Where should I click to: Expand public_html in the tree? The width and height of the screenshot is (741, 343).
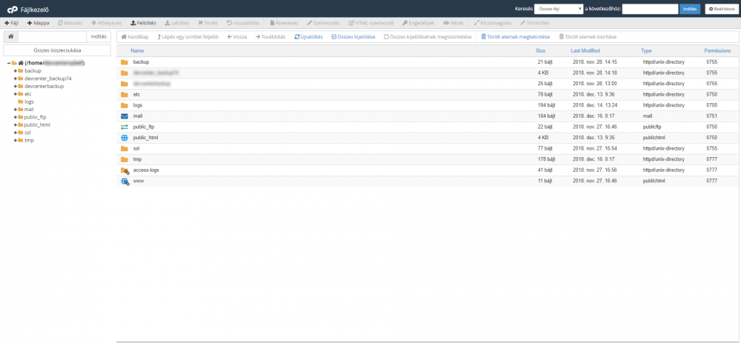click(15, 124)
